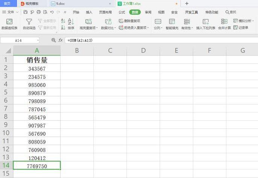Expand the quick access toolbar customize arrow
The image size is (258, 178).
point(65,12)
